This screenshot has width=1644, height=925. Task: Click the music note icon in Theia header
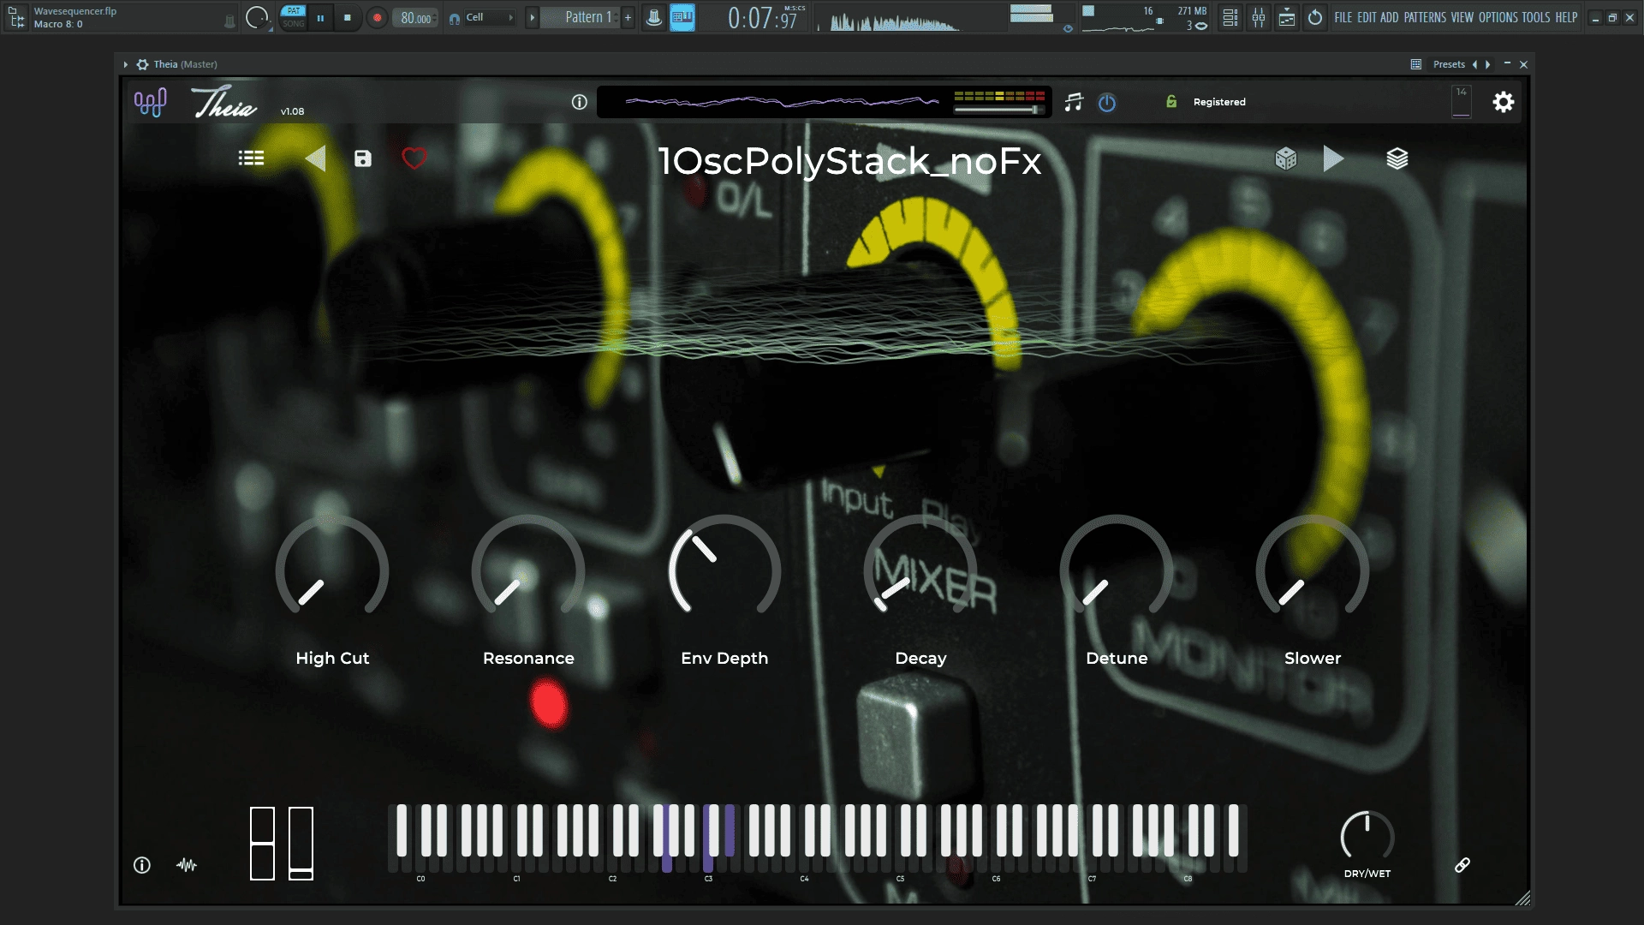point(1074,103)
